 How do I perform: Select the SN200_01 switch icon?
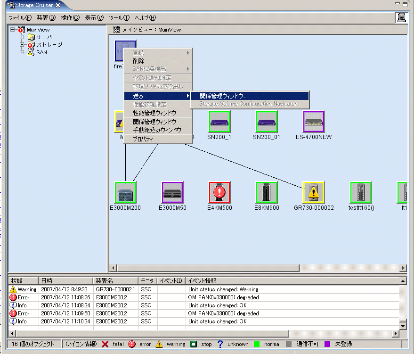267,122
